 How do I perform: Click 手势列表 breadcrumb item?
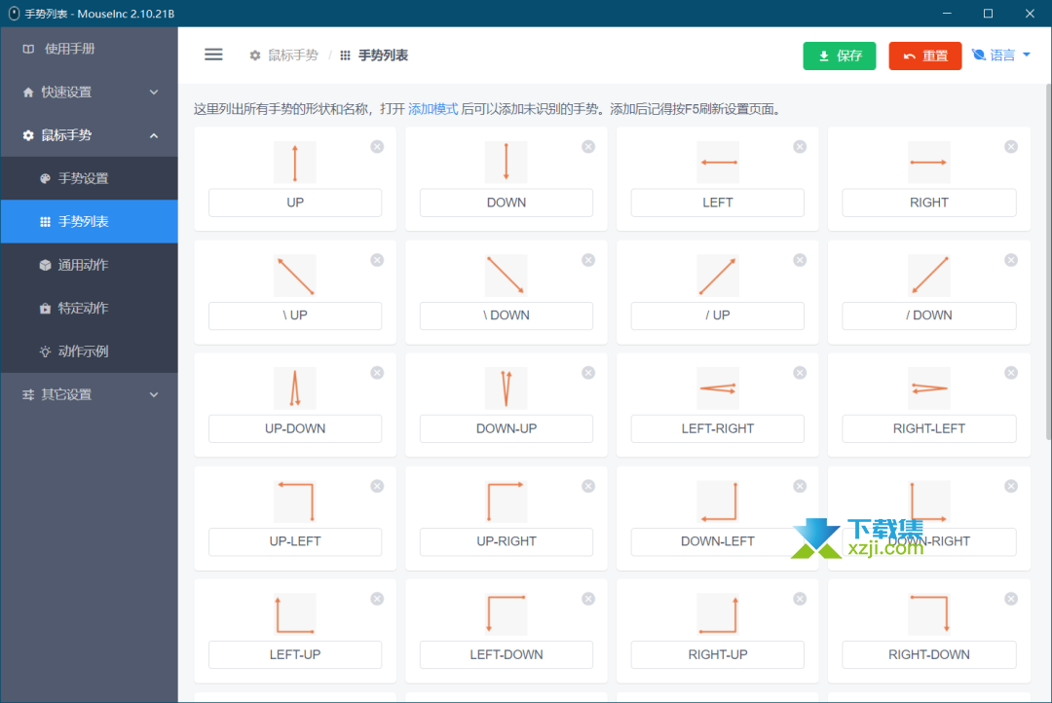[374, 55]
